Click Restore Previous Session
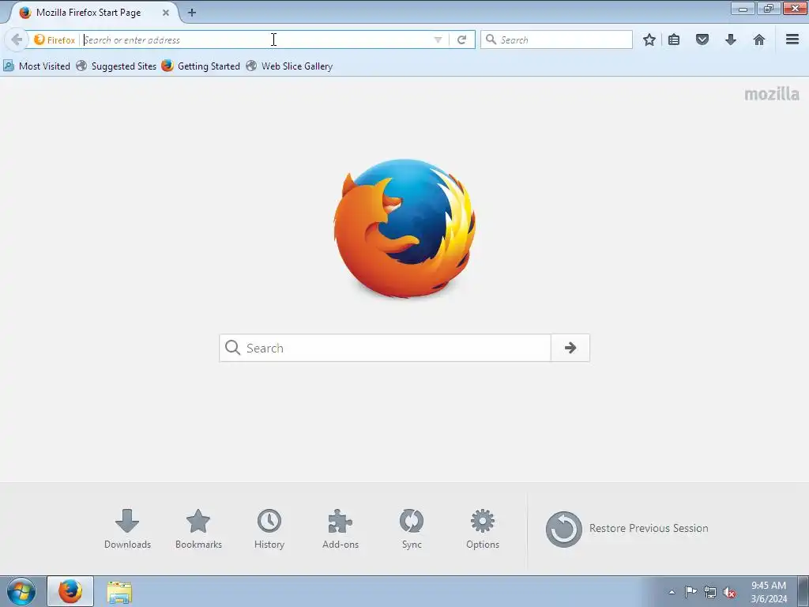The width and height of the screenshot is (809, 607). 627,529
